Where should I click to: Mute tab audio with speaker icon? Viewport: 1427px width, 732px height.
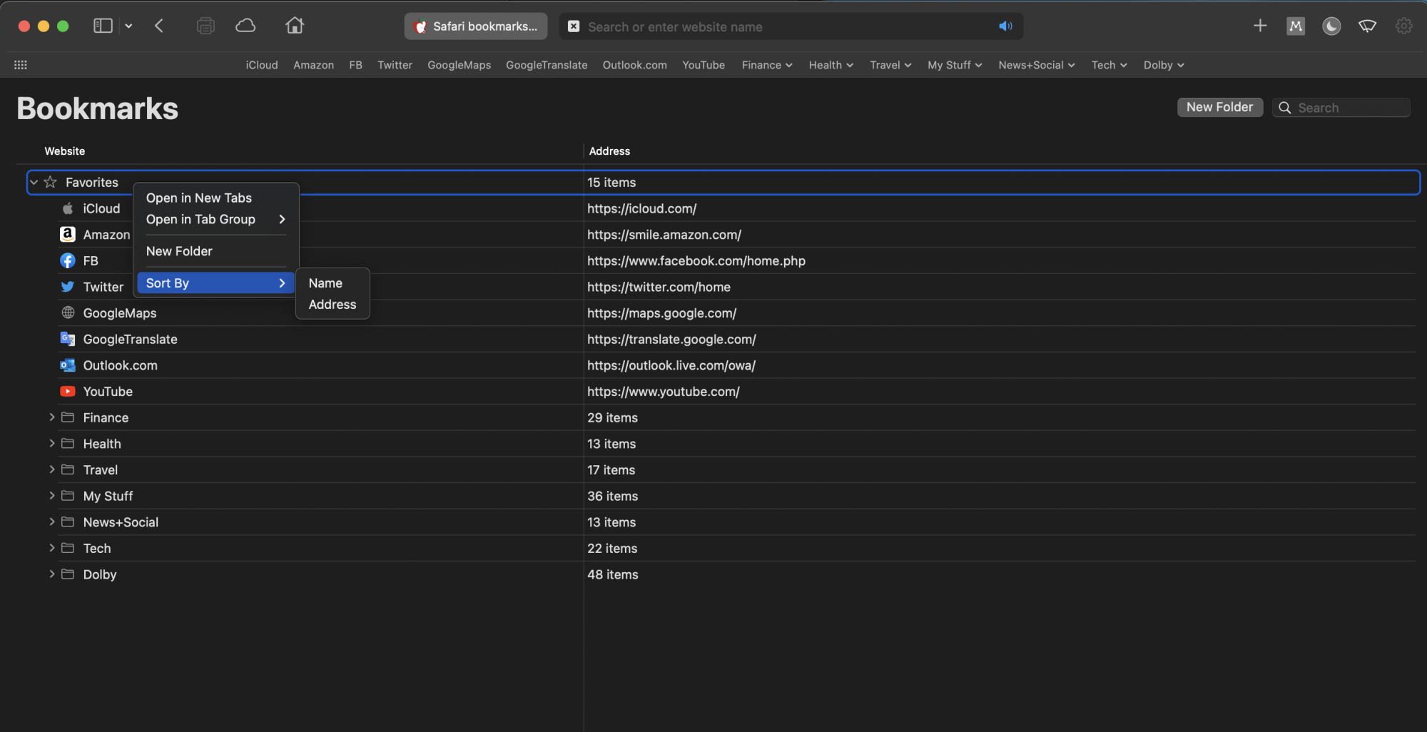(1005, 26)
